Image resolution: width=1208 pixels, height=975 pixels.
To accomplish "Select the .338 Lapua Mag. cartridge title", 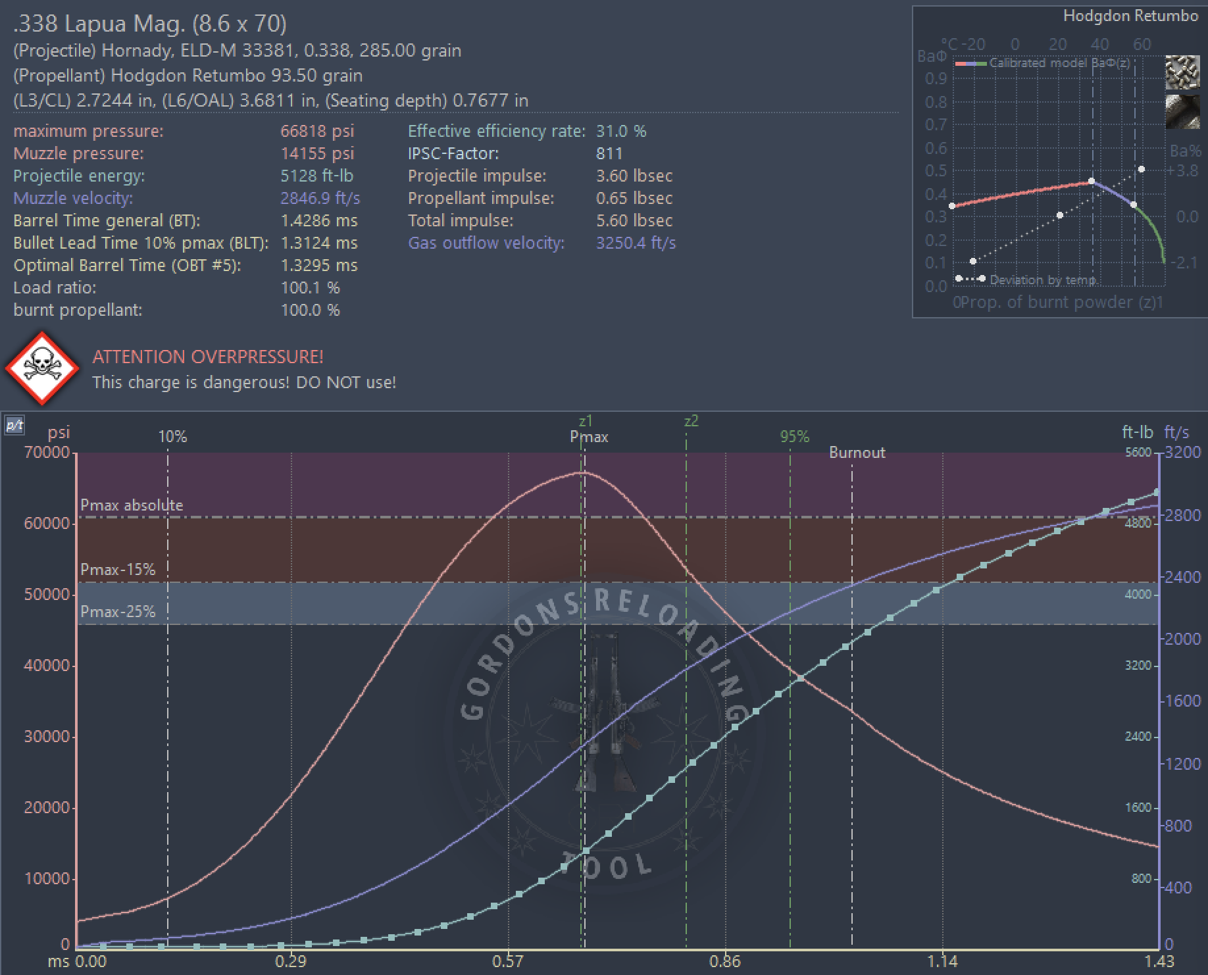I will click(150, 24).
